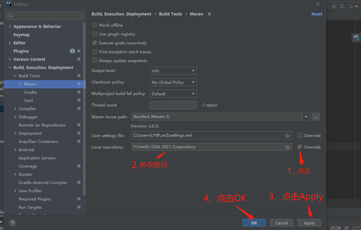Click the Plugins update count badge
Viewport: 361px width, 230px height.
click(x=72, y=51)
